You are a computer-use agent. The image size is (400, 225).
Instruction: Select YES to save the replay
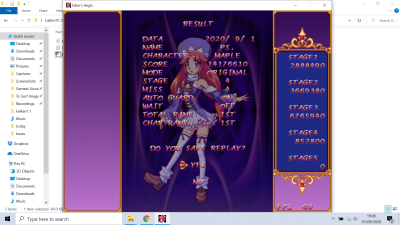[x=197, y=165]
